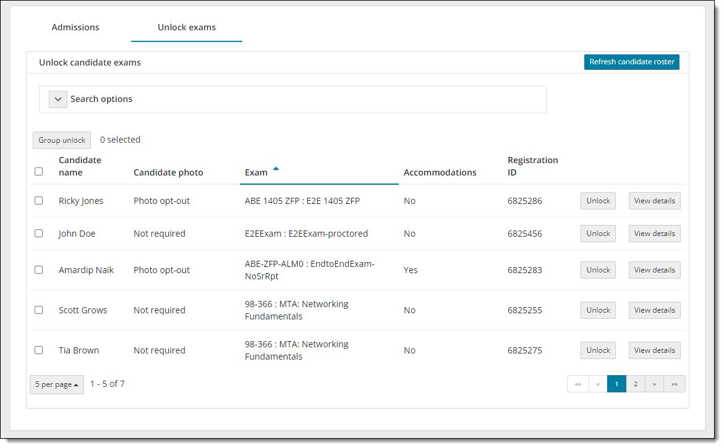Click Refresh candidate roster button
The image size is (724, 448).
point(631,62)
